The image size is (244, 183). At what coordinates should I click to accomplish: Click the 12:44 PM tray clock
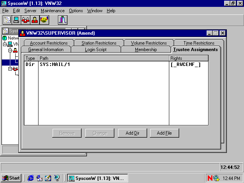tap(231, 178)
